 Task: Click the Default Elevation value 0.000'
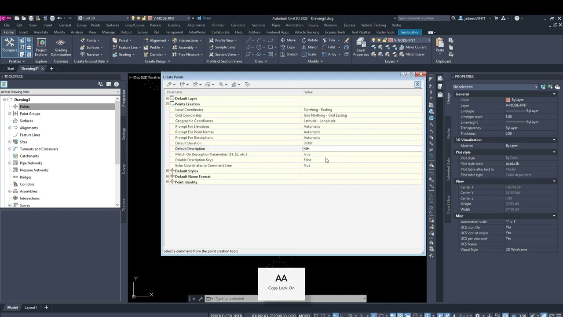click(308, 143)
